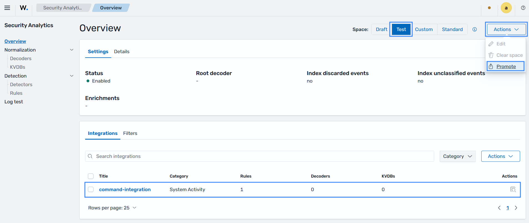Sort by Title column header
This screenshot has width=529, height=223.
coord(103,176)
